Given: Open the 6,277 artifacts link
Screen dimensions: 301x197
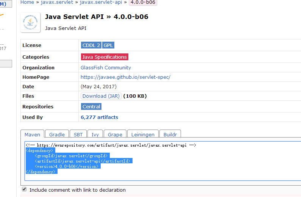Looking at the screenshot, I should click(99, 117).
